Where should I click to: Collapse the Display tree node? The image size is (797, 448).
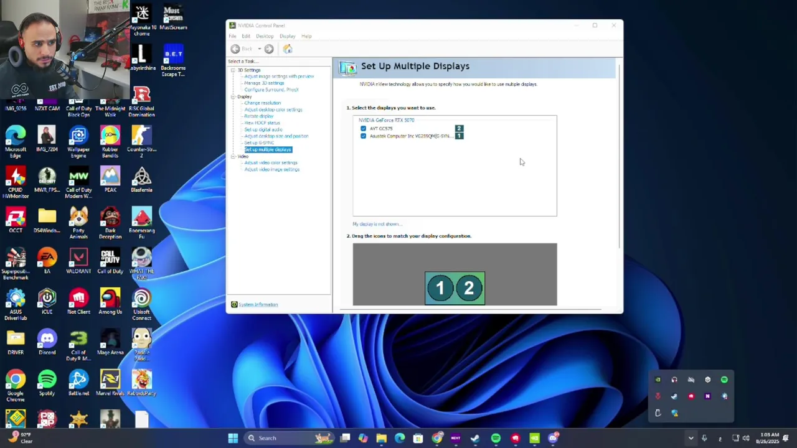point(233,96)
